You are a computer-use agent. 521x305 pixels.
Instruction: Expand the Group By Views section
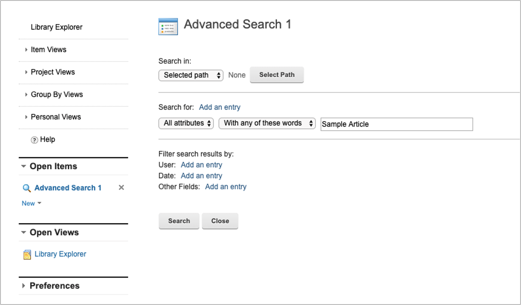(26, 94)
